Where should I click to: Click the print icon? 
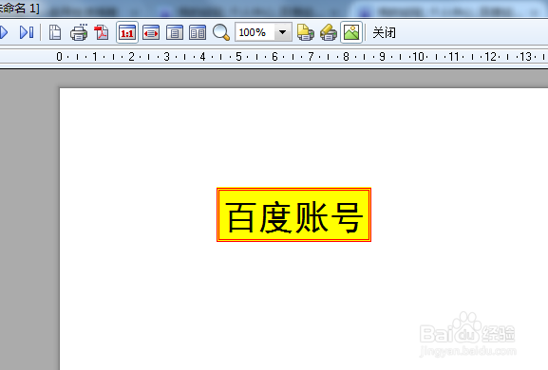79,32
